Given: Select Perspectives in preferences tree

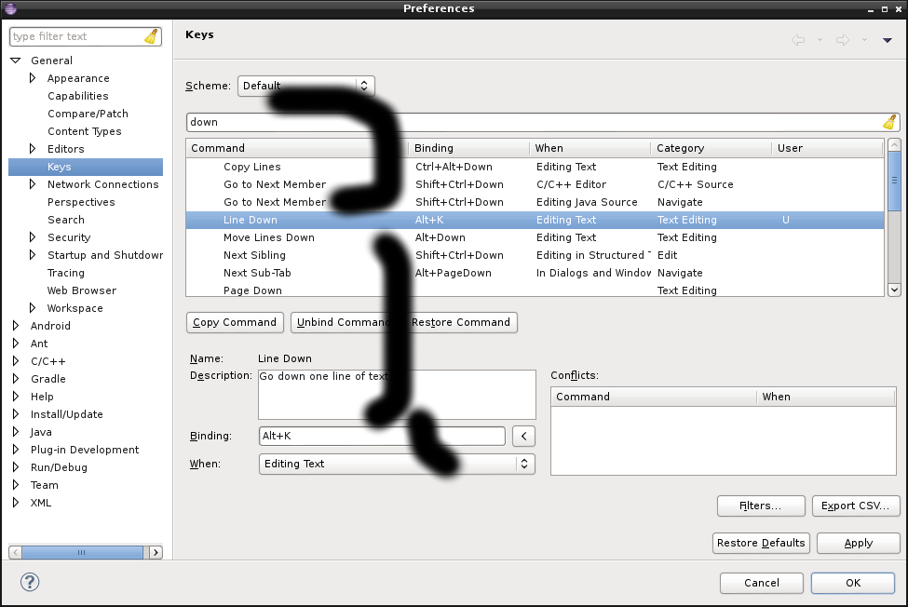Looking at the screenshot, I should pos(81,202).
